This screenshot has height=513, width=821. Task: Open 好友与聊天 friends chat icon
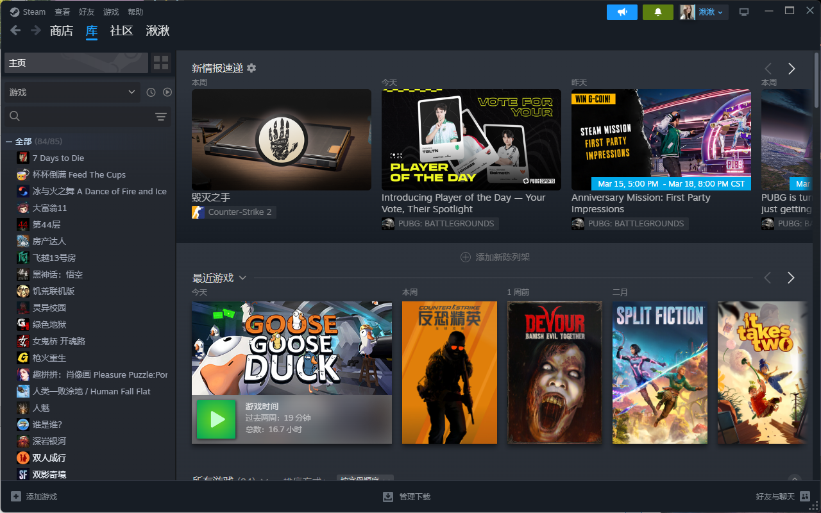pyautogui.click(x=805, y=496)
